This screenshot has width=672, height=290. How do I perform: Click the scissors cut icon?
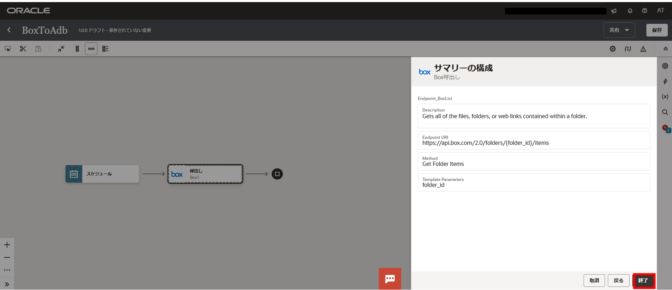(x=23, y=49)
